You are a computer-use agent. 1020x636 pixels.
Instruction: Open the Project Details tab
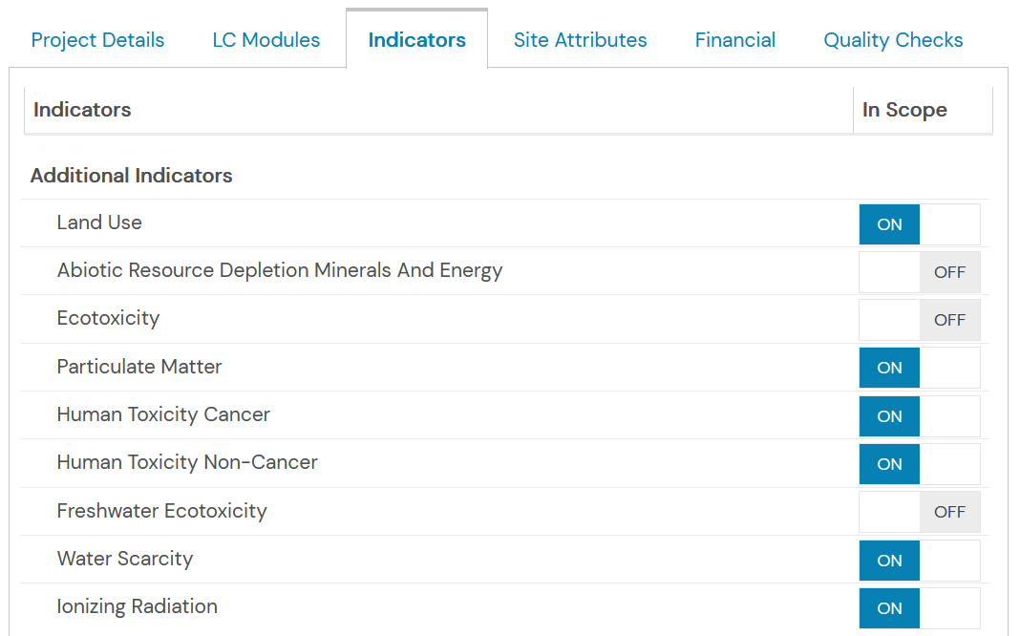tap(97, 40)
